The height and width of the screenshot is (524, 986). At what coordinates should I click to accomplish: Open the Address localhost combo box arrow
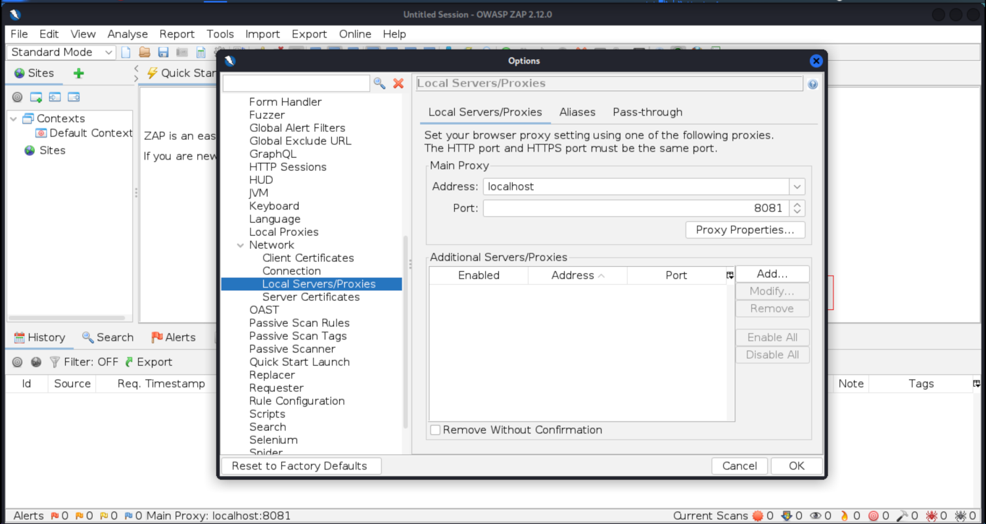[797, 186]
